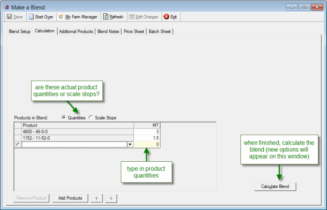Click the MT value 1.5 for 1152 - 11-52-0

tap(147, 138)
